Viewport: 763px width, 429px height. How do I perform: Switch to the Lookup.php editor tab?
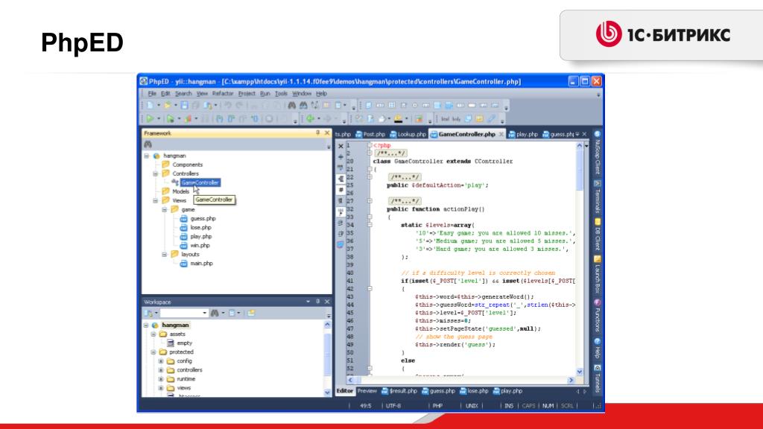tap(408, 134)
